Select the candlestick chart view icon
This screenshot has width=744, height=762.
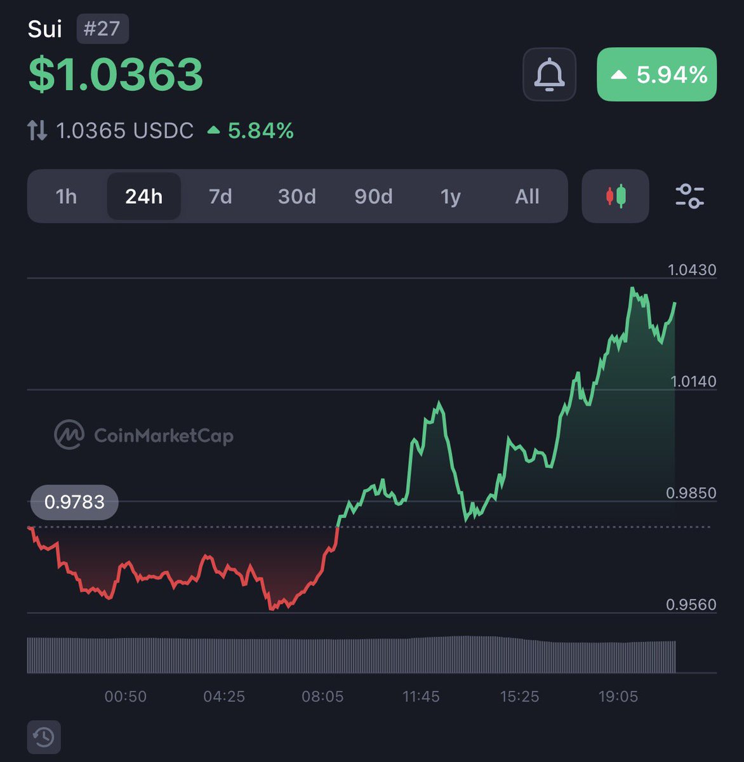pyautogui.click(x=614, y=197)
